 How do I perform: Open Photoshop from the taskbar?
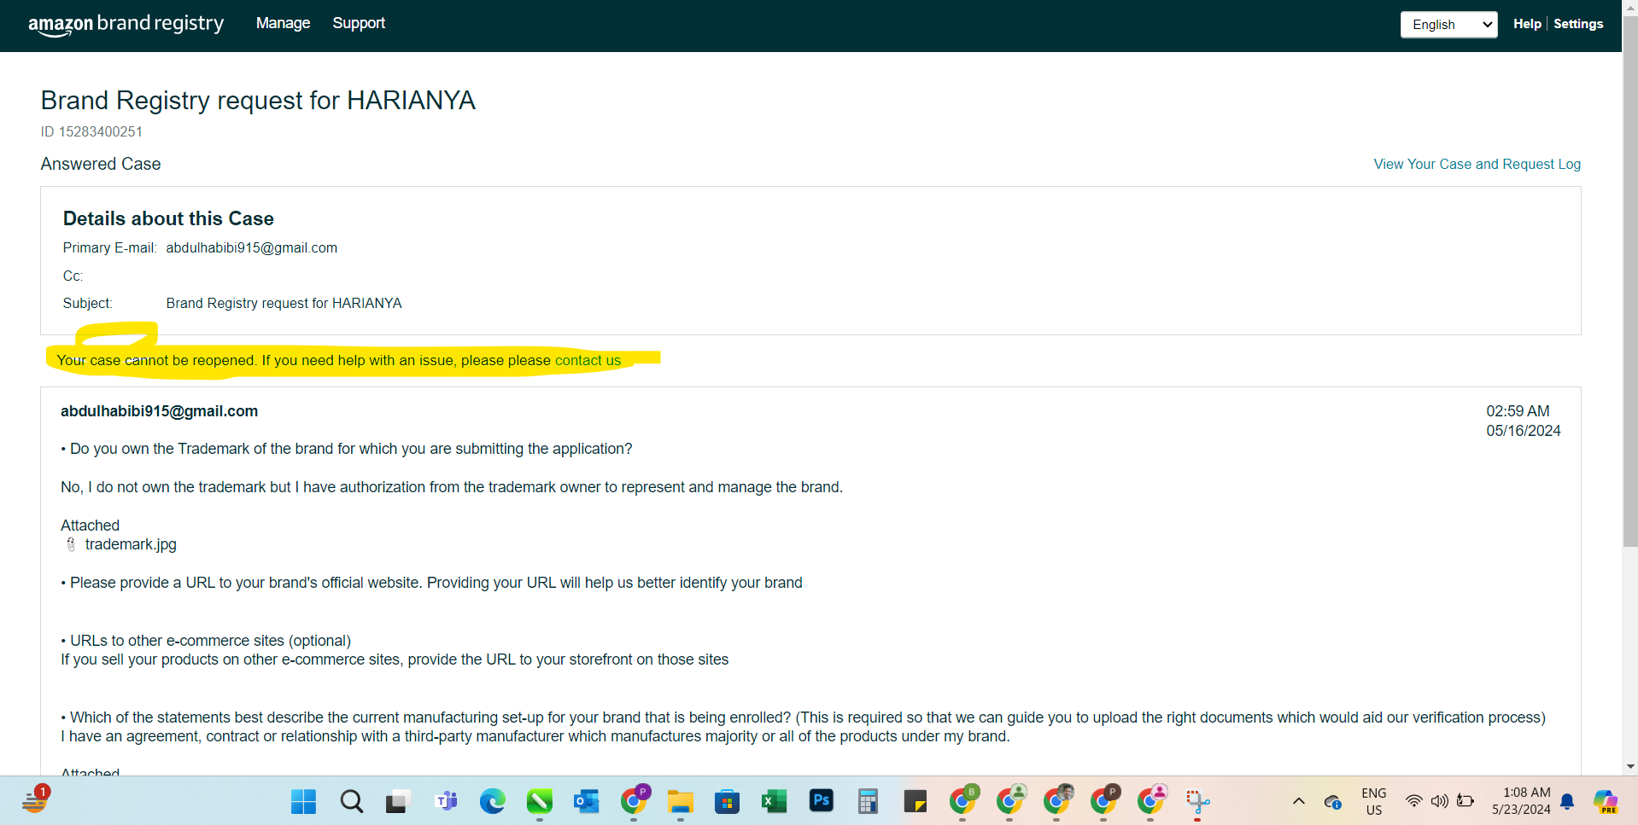coord(821,800)
